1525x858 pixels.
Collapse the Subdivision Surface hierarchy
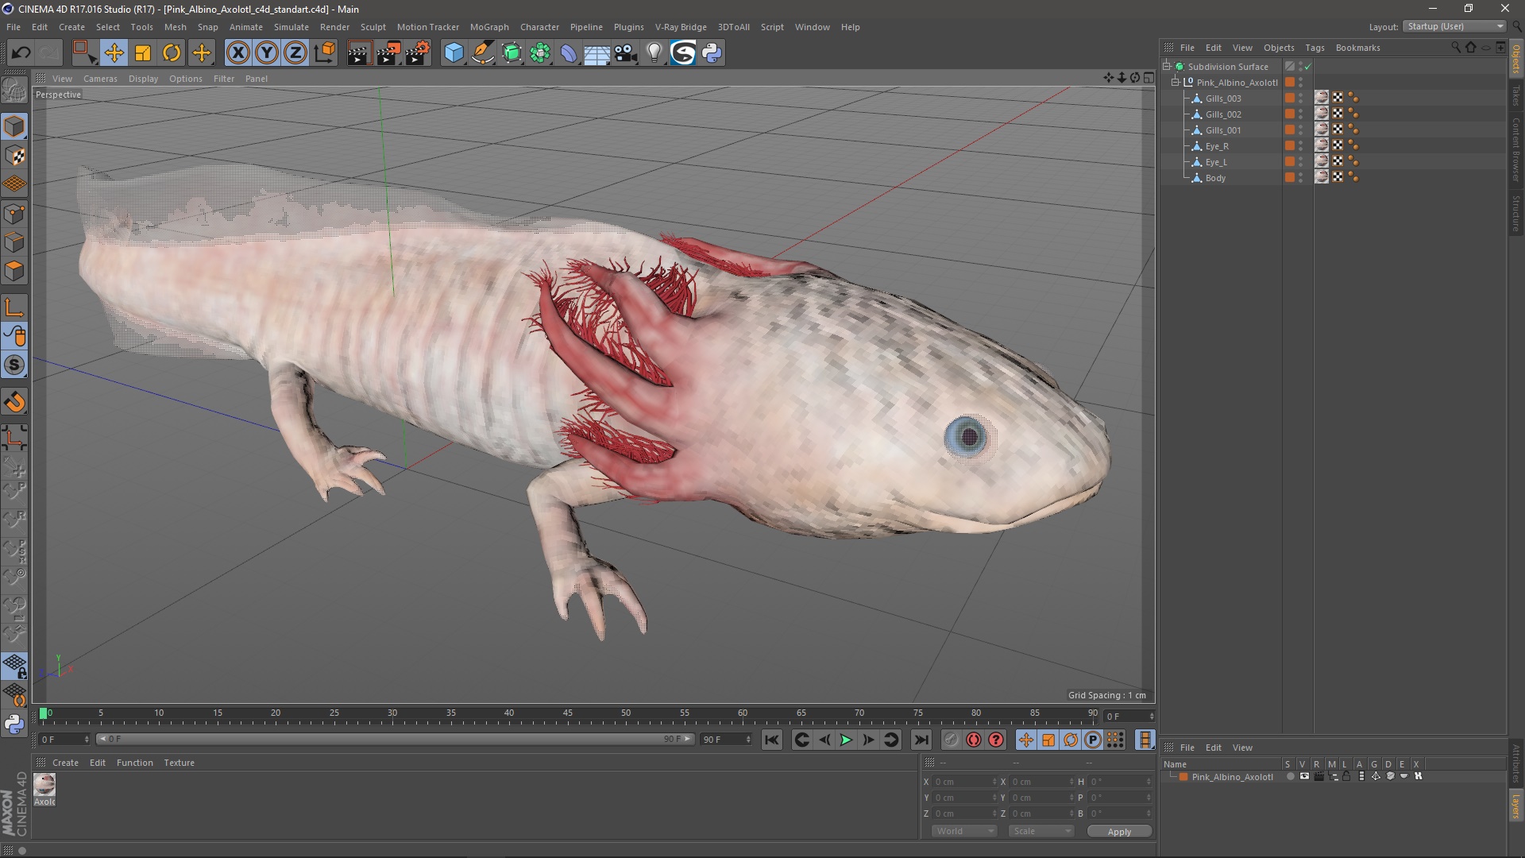[1167, 67]
